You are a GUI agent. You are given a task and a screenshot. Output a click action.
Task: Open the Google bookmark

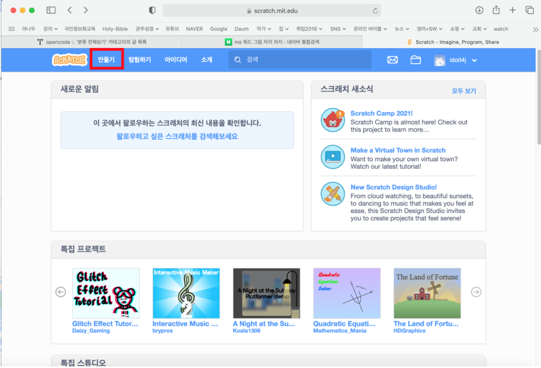(218, 29)
